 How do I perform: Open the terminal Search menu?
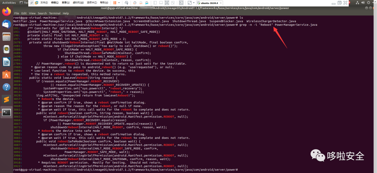coord(42,14)
